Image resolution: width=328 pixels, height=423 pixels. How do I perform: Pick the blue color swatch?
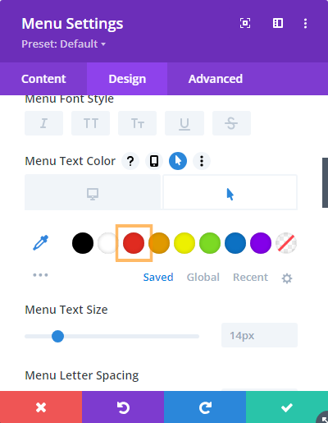(x=235, y=243)
